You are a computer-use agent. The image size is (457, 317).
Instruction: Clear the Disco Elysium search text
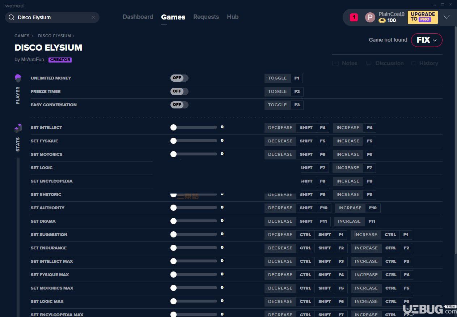[x=93, y=17]
